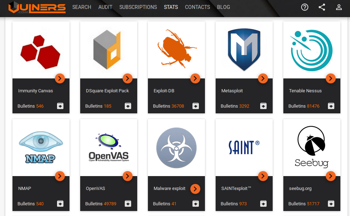Open OpenVAS via orange arrow button
Screen dimensions: 350x216
(x=128, y=176)
